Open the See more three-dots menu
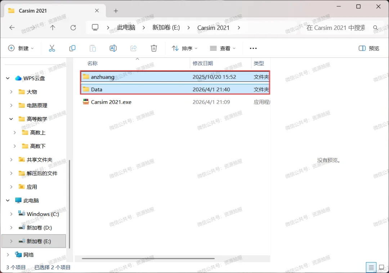The height and width of the screenshot is (273, 389). point(253,48)
